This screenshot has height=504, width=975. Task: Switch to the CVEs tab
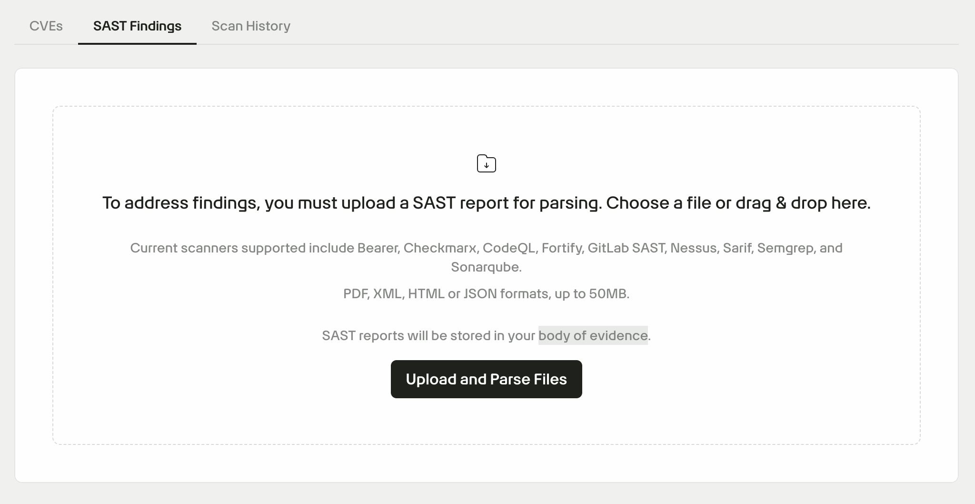[46, 26]
